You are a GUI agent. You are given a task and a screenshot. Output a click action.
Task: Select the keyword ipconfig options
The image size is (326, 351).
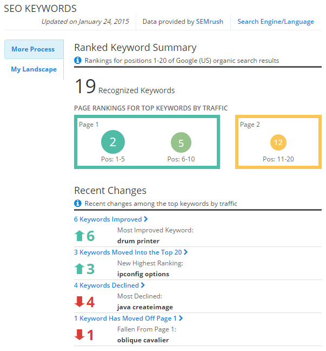[x=143, y=274]
